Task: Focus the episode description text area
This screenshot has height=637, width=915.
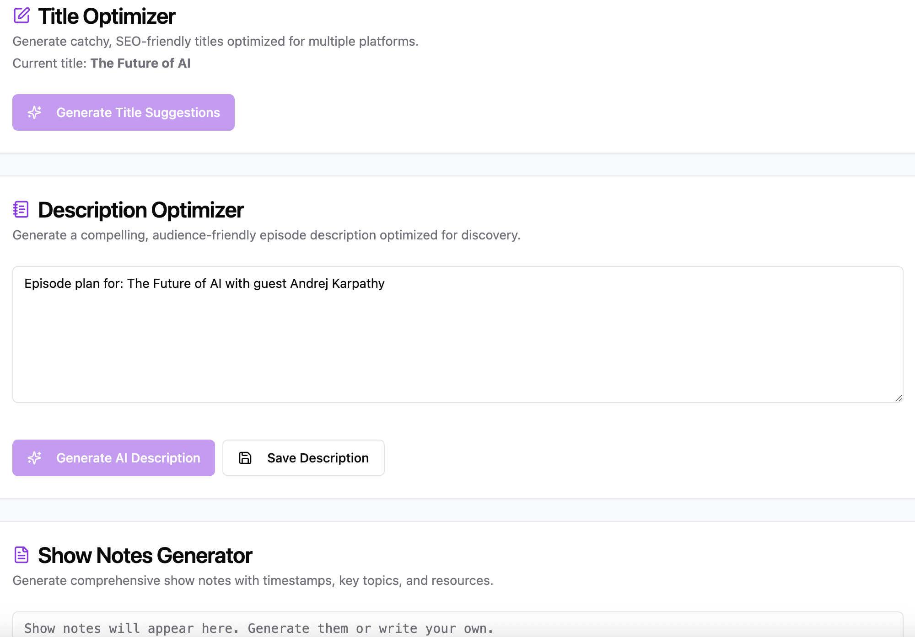Action: click(x=457, y=334)
